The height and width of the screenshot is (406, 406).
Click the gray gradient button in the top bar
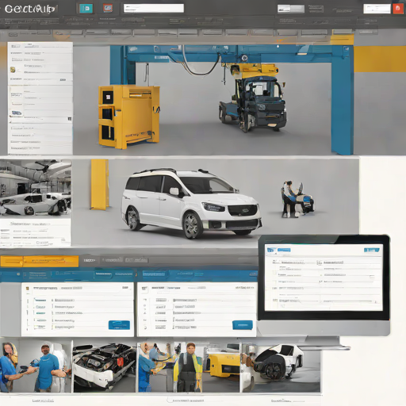291,9
